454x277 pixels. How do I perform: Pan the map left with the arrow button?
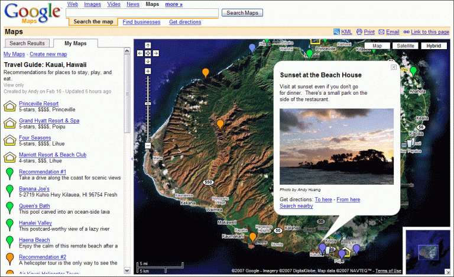[140, 53]
